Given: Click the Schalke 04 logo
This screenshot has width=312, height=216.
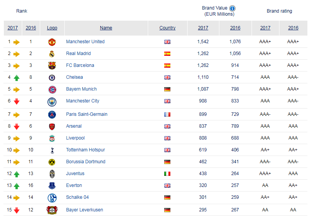Looking at the screenshot, I should (x=52, y=198).
